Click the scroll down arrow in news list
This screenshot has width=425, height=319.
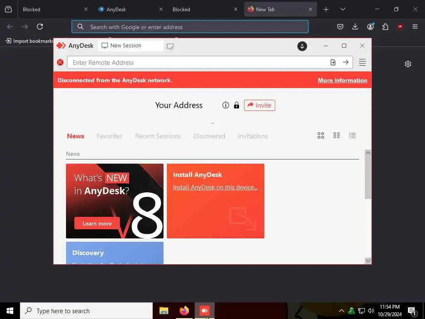pyautogui.click(x=368, y=261)
